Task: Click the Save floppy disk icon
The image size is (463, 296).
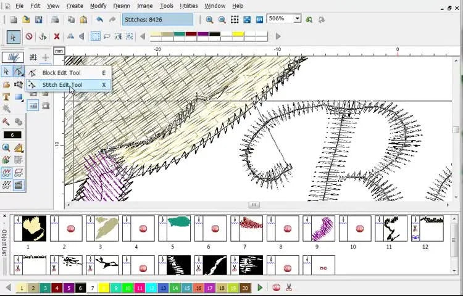Action: point(38,20)
